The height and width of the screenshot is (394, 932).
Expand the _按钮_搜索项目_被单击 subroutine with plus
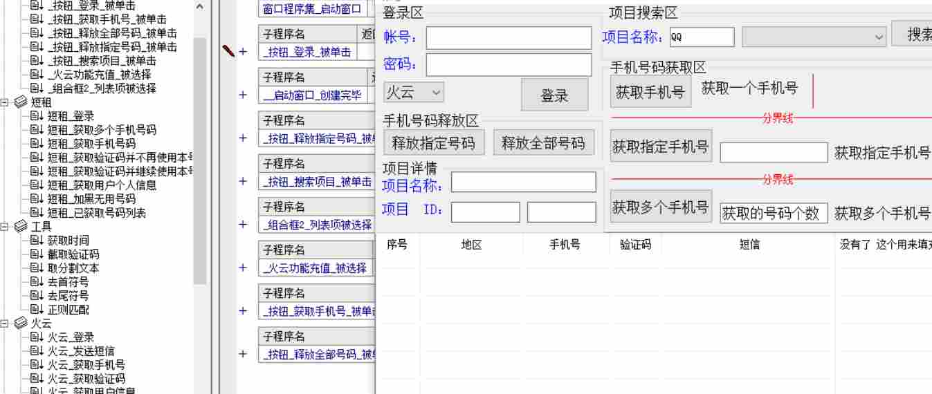click(x=243, y=181)
